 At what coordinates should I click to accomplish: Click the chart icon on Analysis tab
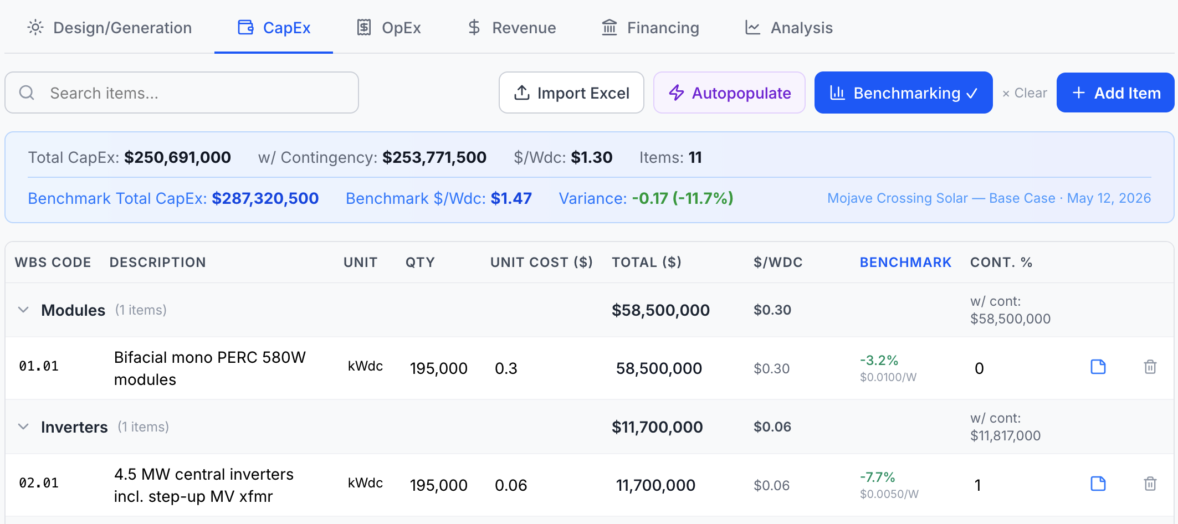752,27
